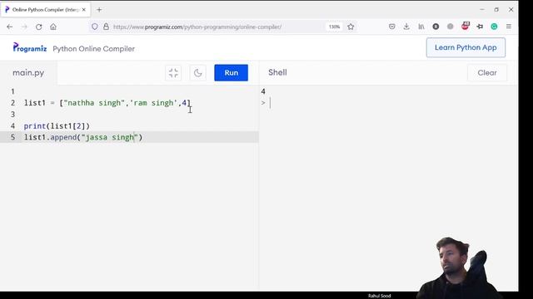This screenshot has height=299, width=533.
Task: Click the output value 4 in Shell
Action: 263,91
